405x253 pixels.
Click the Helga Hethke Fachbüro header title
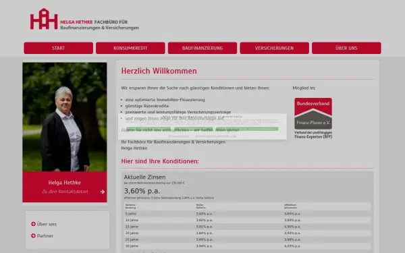[x=99, y=25]
